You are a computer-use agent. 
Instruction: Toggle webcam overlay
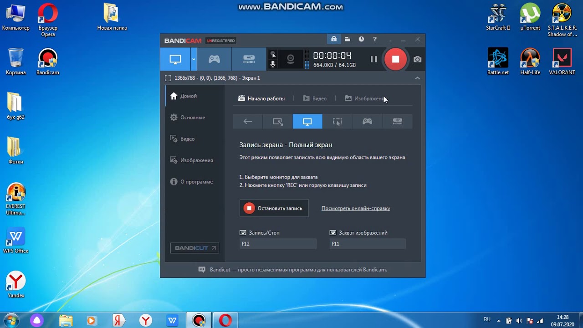point(290,59)
